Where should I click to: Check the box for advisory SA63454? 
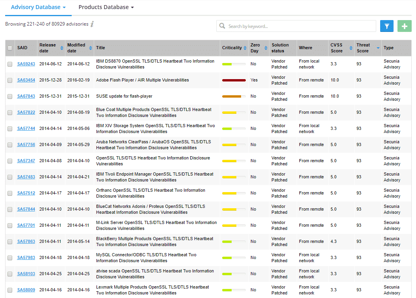point(10,80)
